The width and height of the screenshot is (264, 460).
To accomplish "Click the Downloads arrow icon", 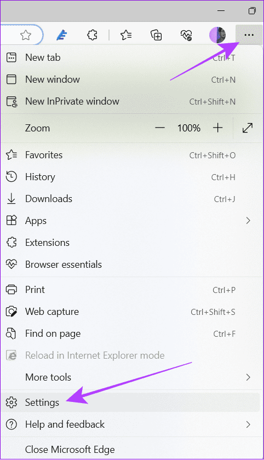I will (x=12, y=199).
